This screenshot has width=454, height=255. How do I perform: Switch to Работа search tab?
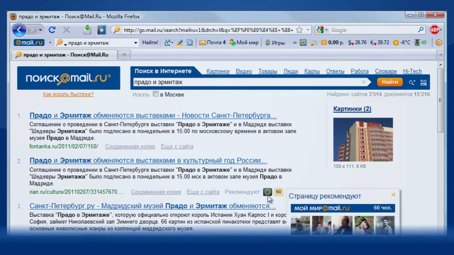[360, 71]
